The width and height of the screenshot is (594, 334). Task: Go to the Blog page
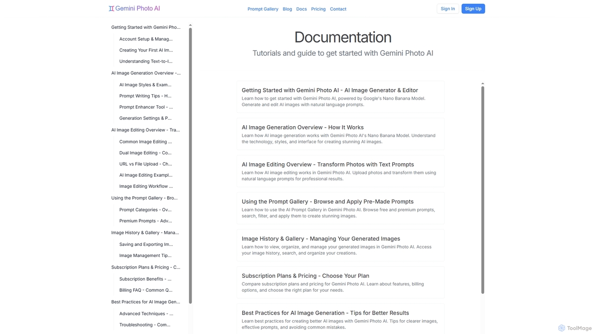[x=287, y=9]
